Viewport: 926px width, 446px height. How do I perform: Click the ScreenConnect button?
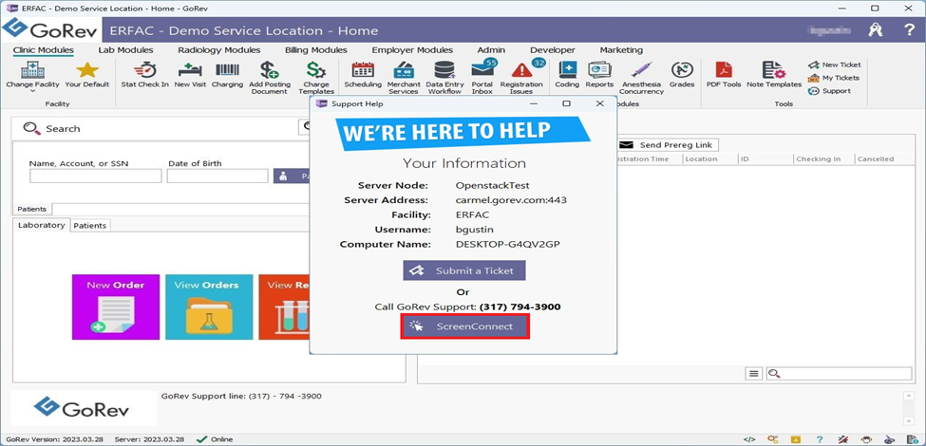[x=464, y=326]
